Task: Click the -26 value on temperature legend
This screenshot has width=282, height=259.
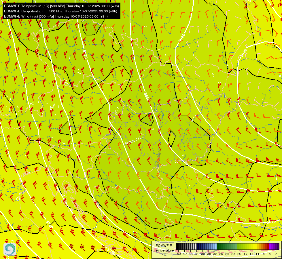Action: tap(227, 254)
